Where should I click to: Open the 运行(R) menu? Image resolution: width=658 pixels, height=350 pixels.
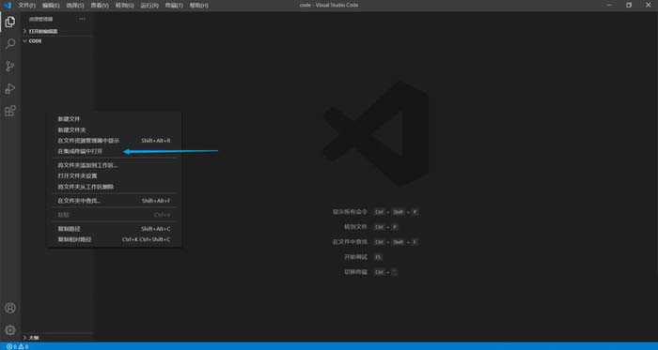(149, 6)
